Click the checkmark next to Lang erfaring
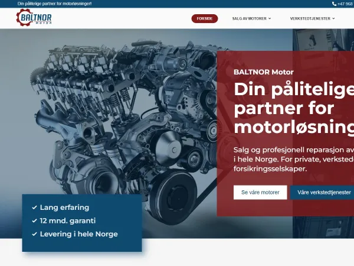 pos(34,207)
